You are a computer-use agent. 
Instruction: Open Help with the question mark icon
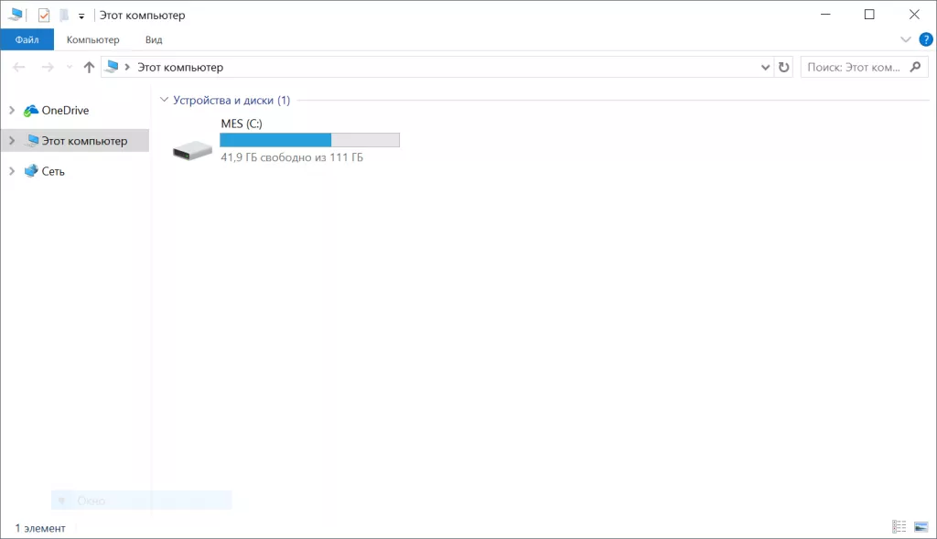(x=926, y=39)
